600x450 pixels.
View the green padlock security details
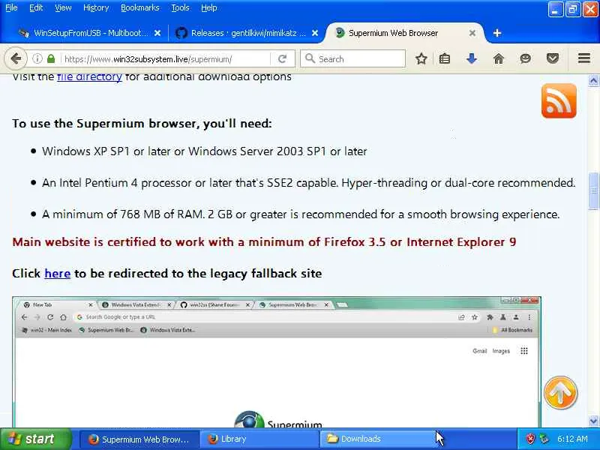tap(51, 58)
